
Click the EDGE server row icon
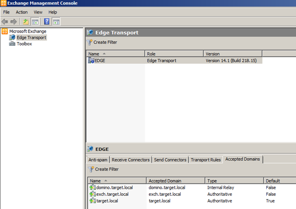[91, 60]
